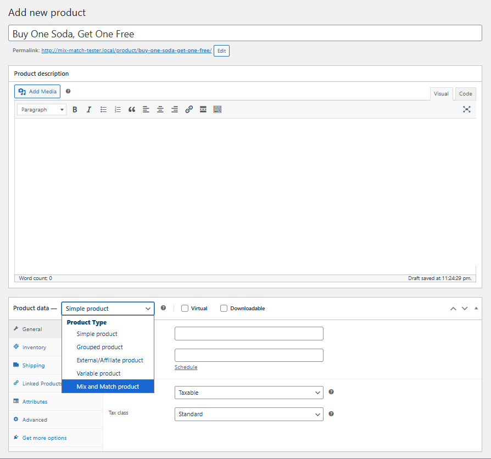The image size is (491, 459).
Task: Open the Inventory product data tab
Action: pyautogui.click(x=35, y=347)
